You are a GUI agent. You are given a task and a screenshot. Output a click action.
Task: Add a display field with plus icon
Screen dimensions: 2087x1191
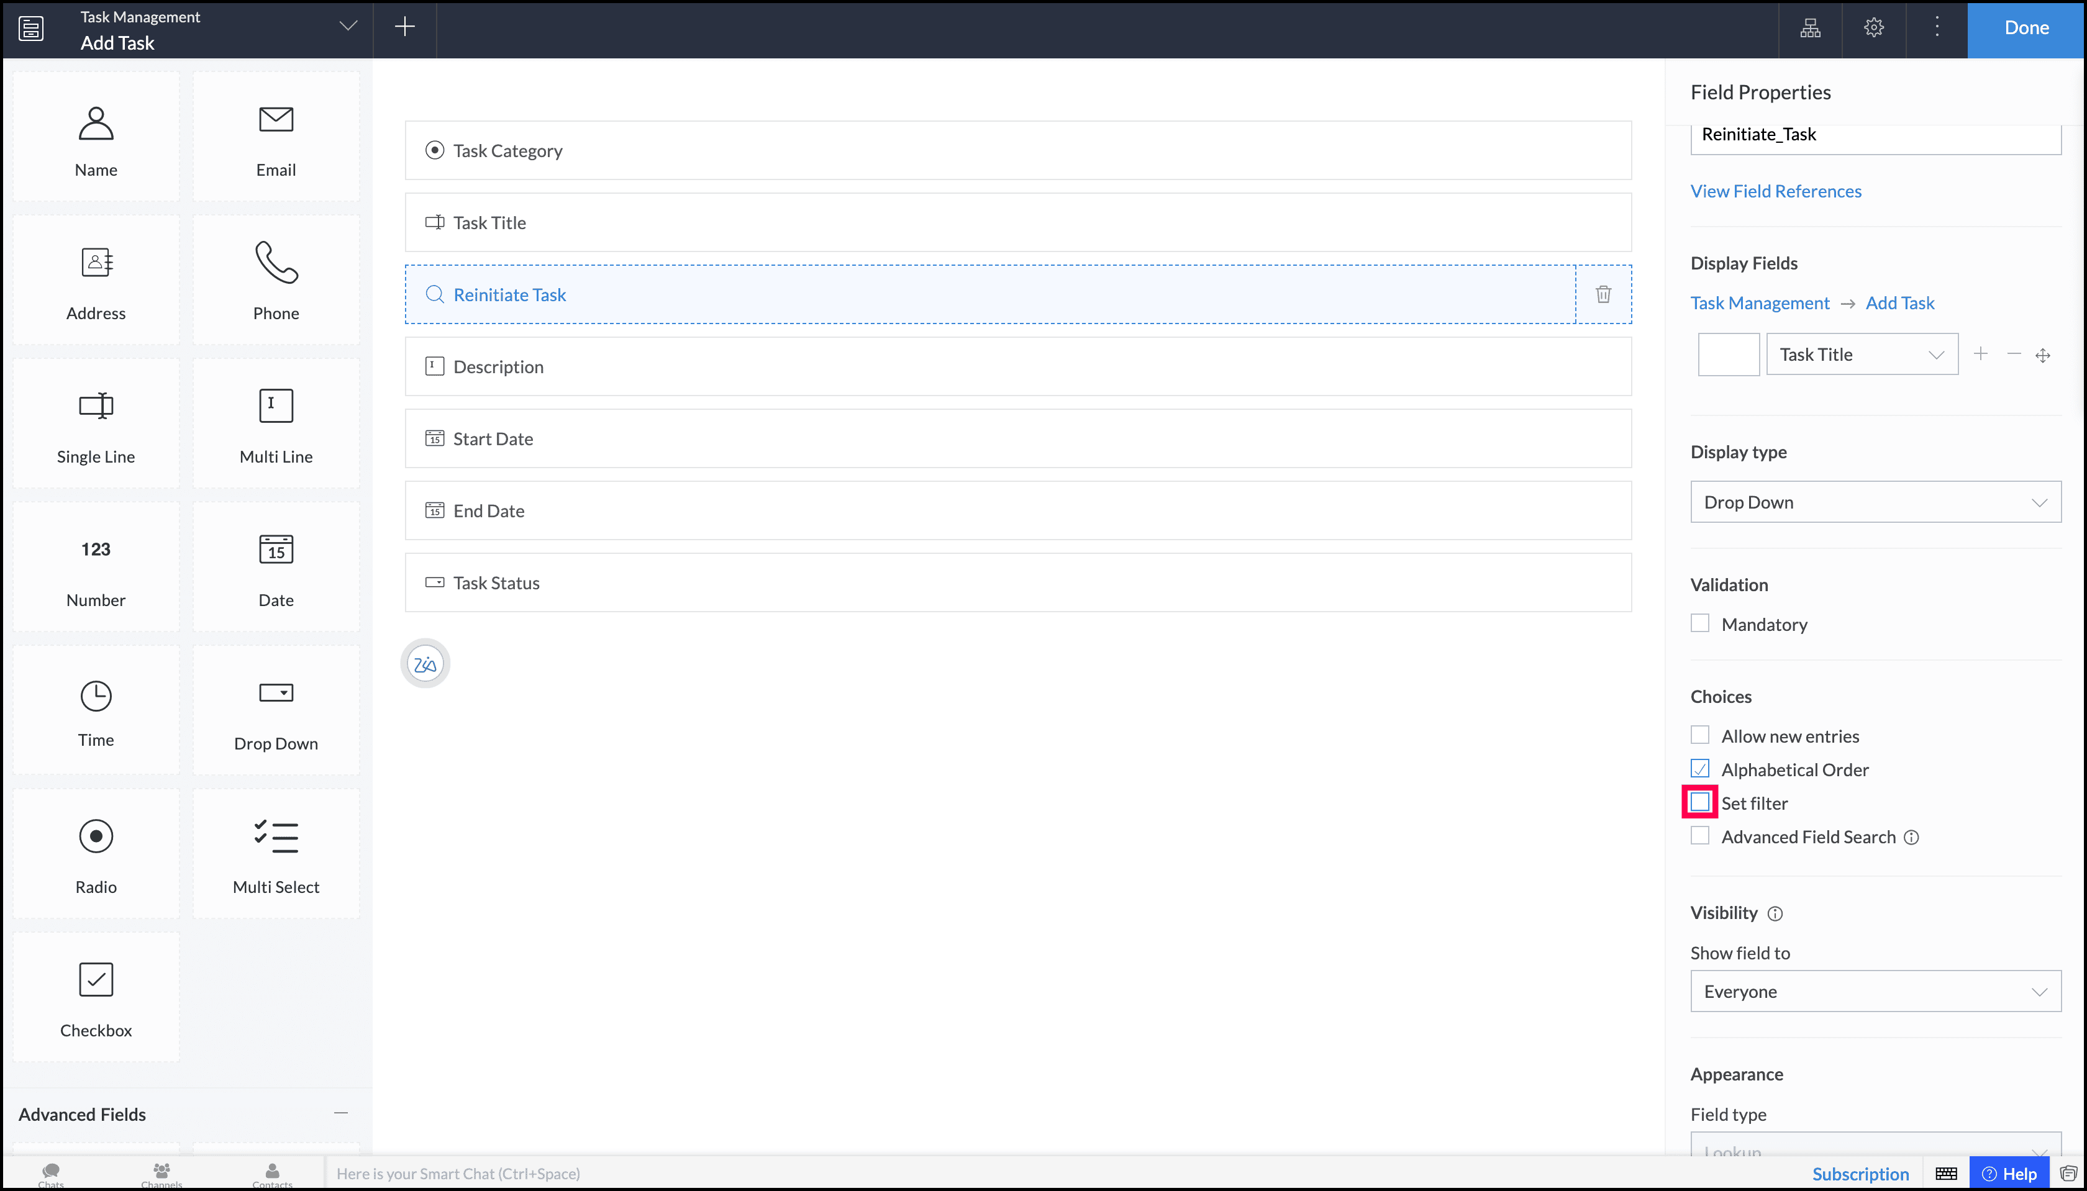(1980, 354)
